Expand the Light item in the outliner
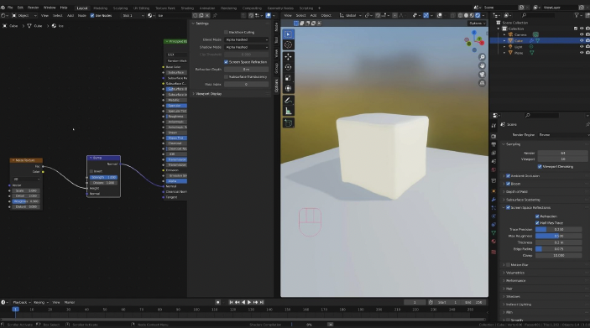 pos(504,47)
